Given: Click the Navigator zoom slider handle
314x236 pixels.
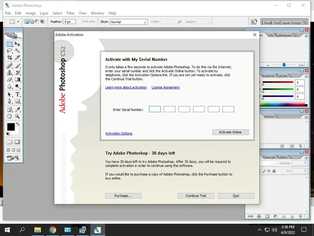Looking at the screenshot, I should tap(284, 65).
